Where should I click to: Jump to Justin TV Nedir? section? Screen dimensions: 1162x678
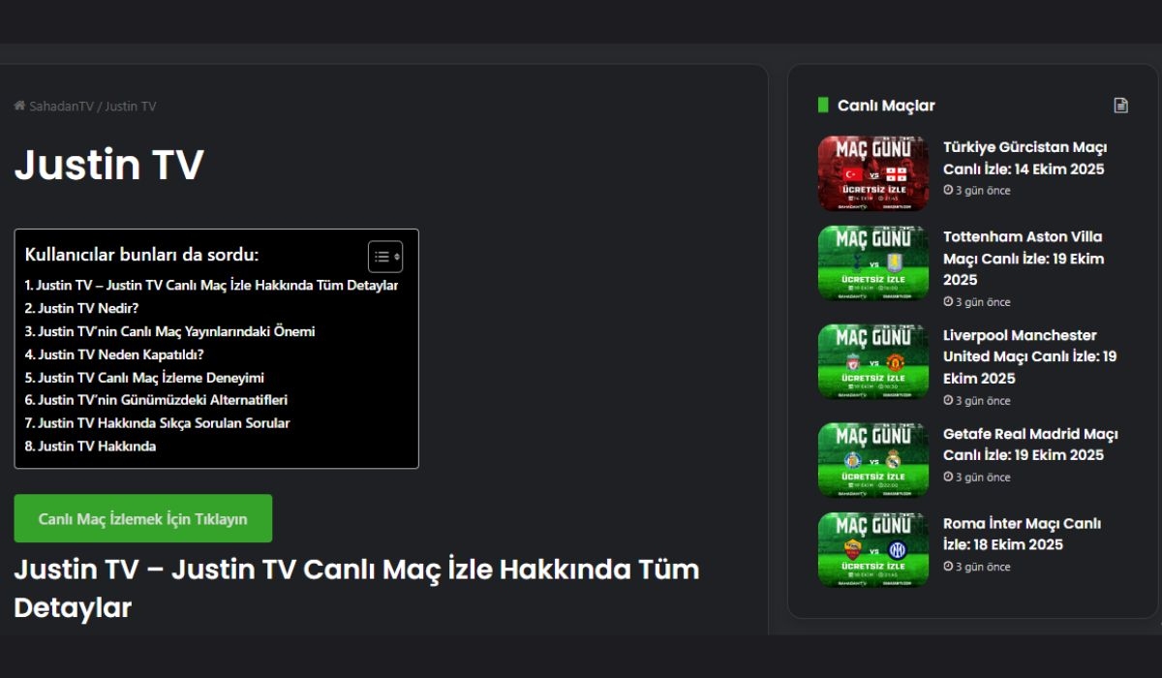pyautogui.click(x=82, y=308)
